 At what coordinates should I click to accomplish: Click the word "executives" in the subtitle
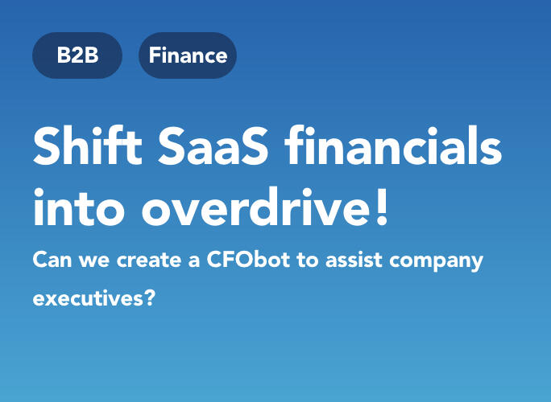[x=86, y=299]
